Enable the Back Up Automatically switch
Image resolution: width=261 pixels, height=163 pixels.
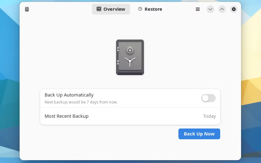point(208,98)
